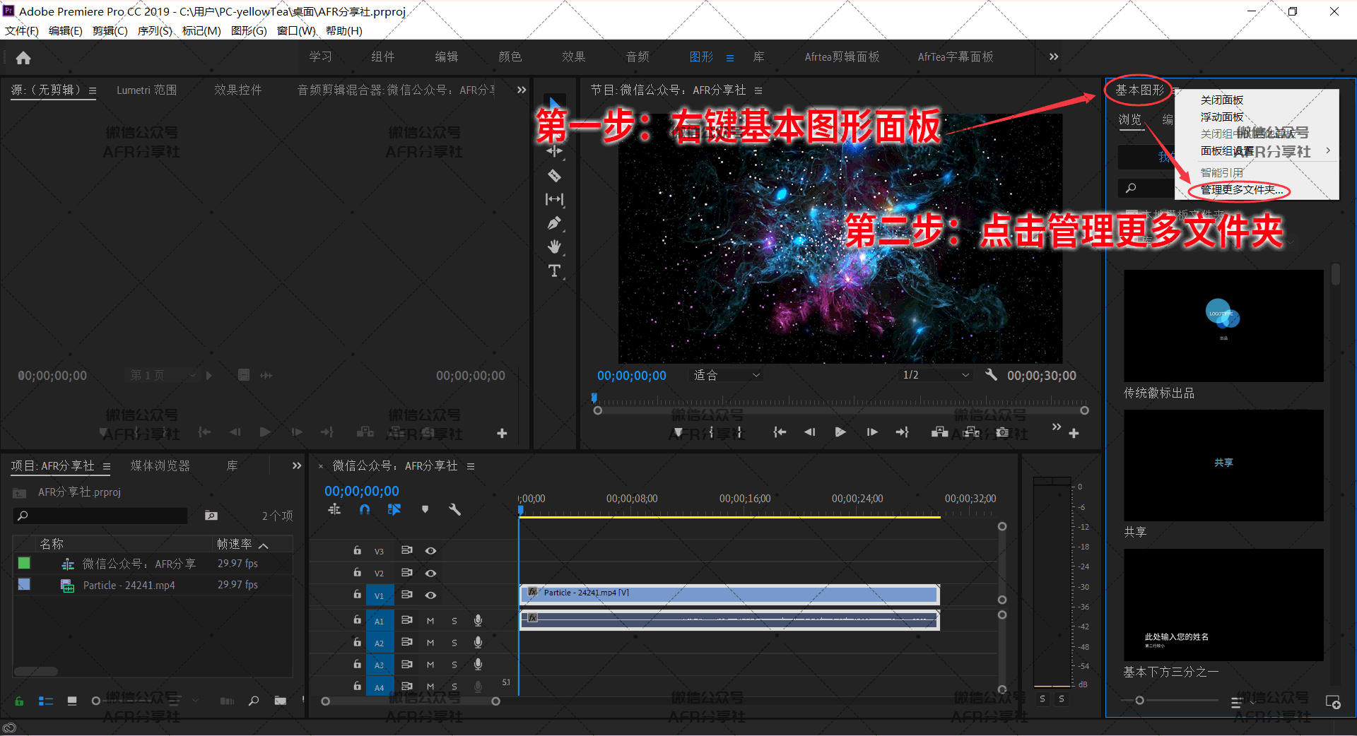Toggle V2 track output eye
The image size is (1357, 736).
[x=430, y=573]
